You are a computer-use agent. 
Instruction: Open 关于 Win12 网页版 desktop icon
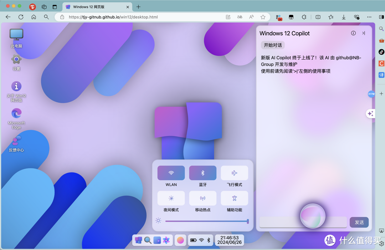click(x=16, y=91)
